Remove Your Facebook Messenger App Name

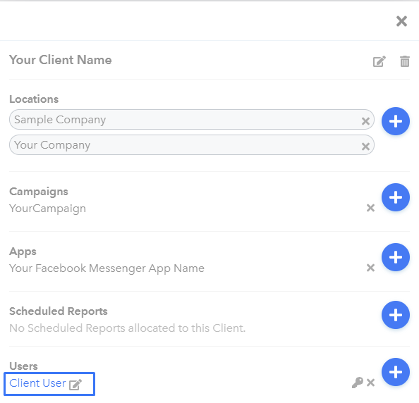coord(370,268)
